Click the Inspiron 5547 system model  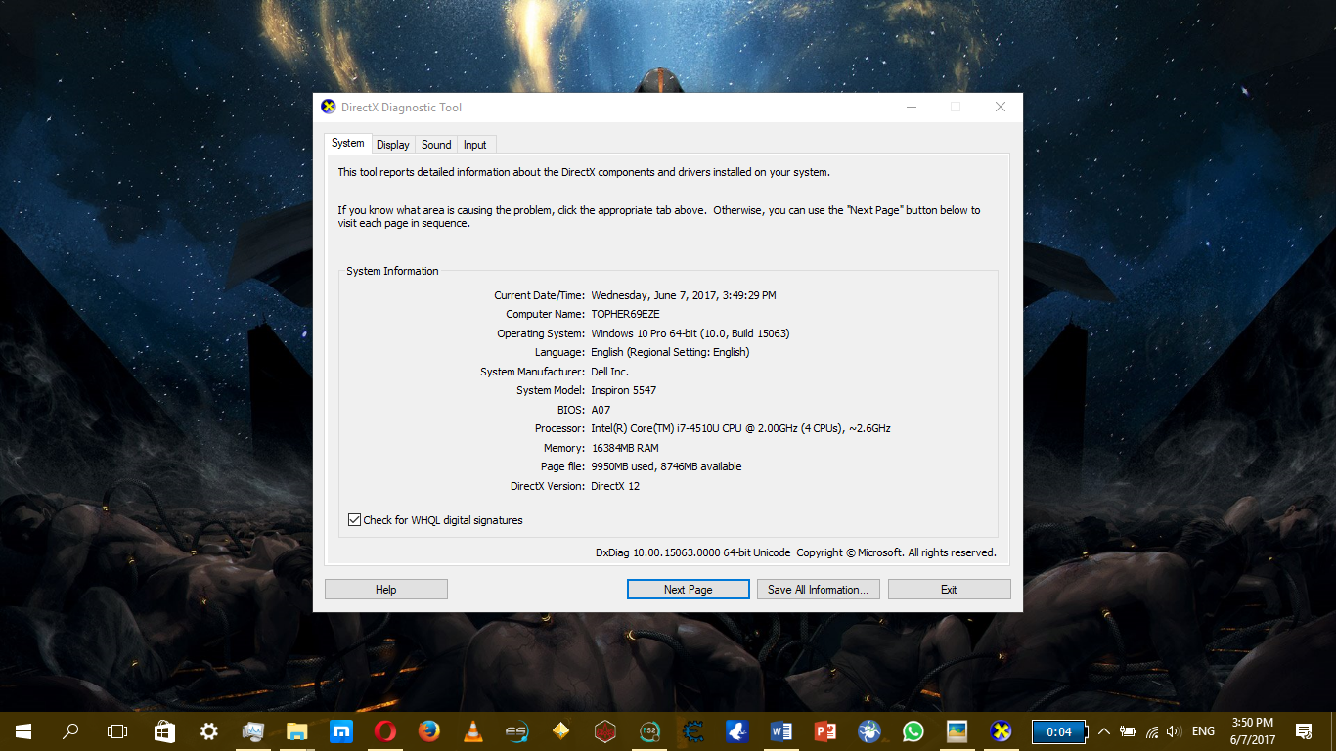[624, 390]
